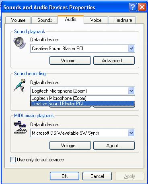Viewport: 148px width, 184px height.
Task: Open Advanced sound playback settings
Action: pos(114,61)
